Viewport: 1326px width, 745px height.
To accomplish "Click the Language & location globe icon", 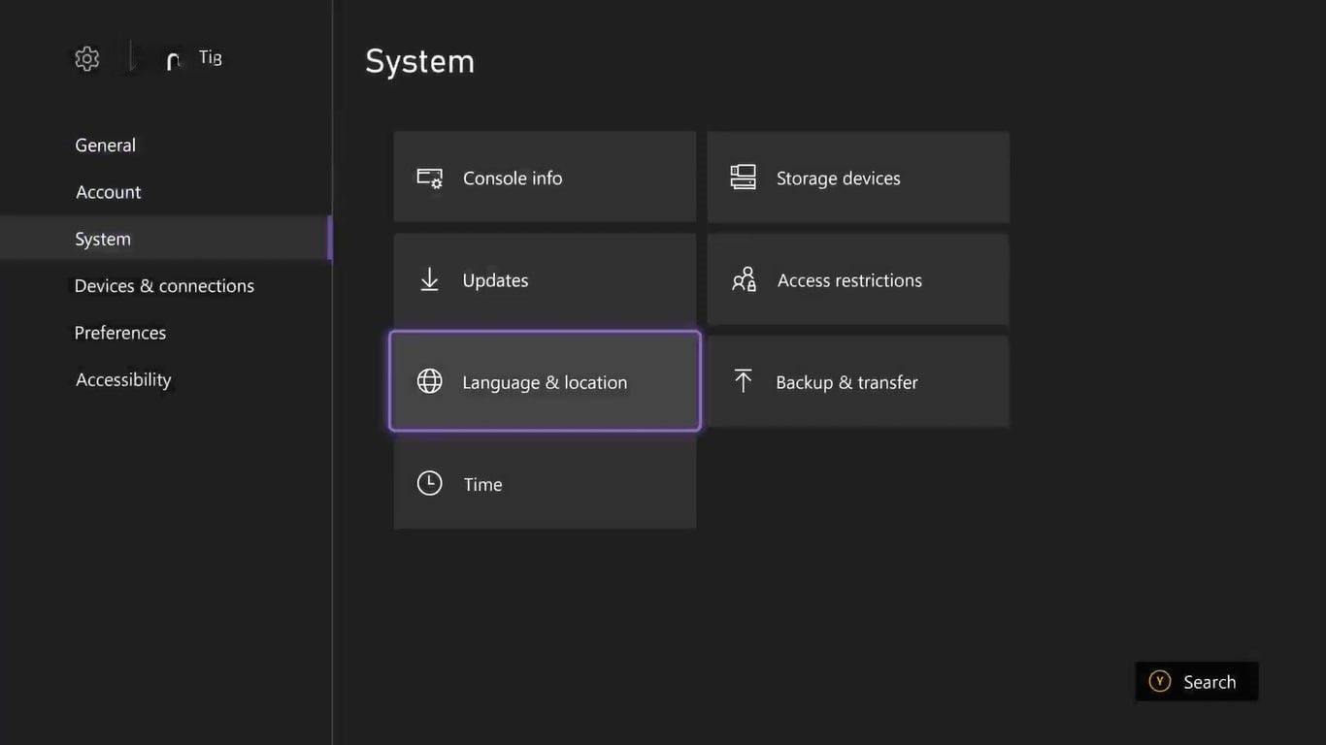I will tap(429, 381).
